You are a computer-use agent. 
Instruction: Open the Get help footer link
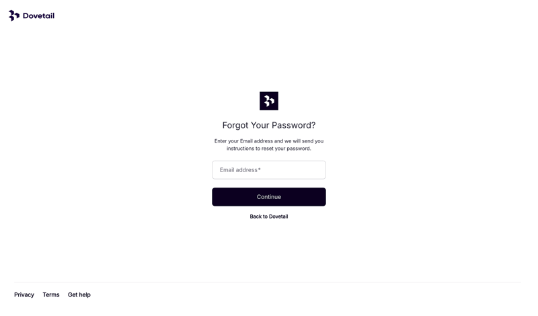(x=79, y=294)
